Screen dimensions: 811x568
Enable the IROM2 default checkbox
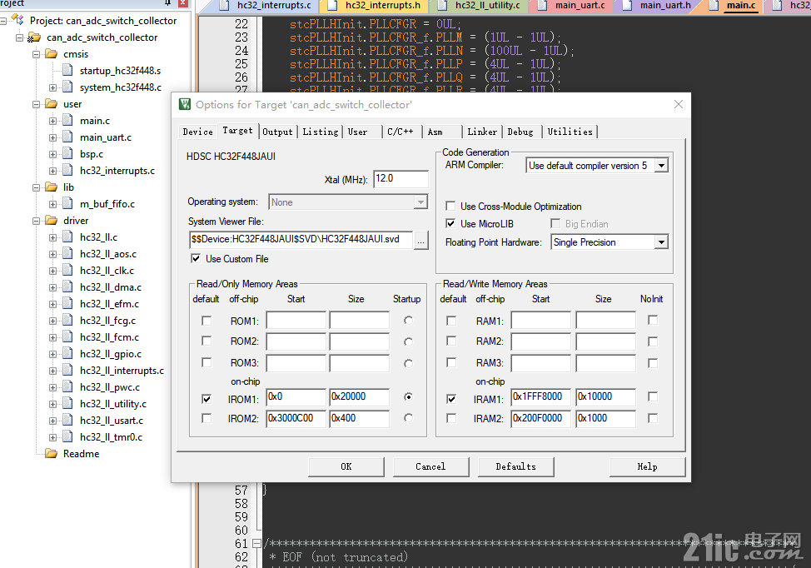tap(206, 418)
